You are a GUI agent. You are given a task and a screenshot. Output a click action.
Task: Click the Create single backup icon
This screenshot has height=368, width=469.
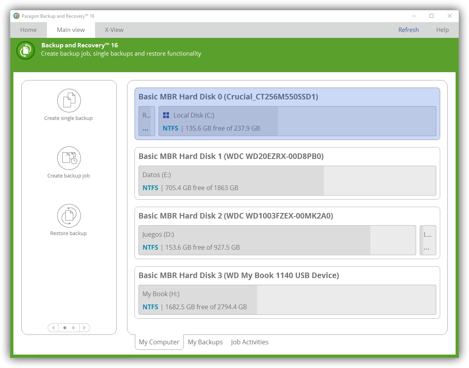[69, 101]
